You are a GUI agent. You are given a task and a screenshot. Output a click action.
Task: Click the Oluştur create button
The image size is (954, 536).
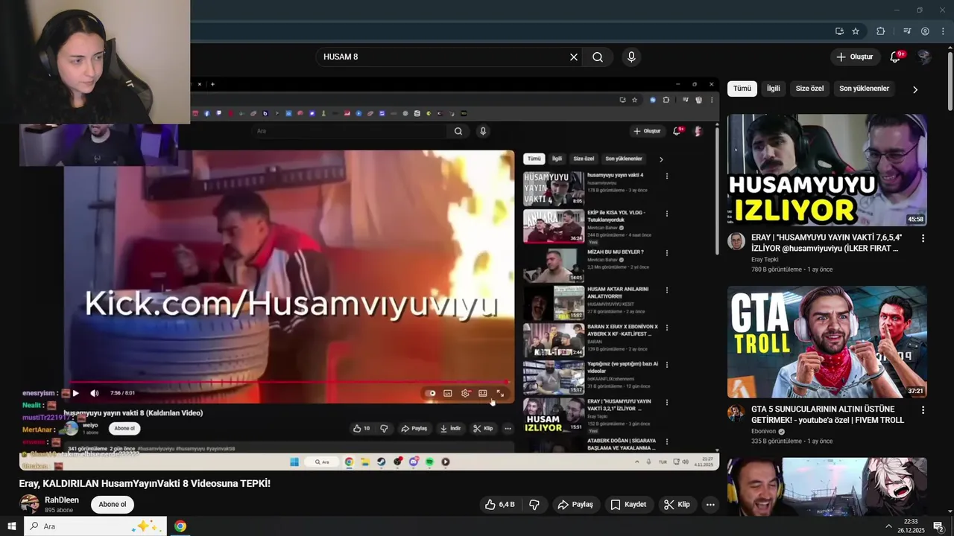click(854, 57)
